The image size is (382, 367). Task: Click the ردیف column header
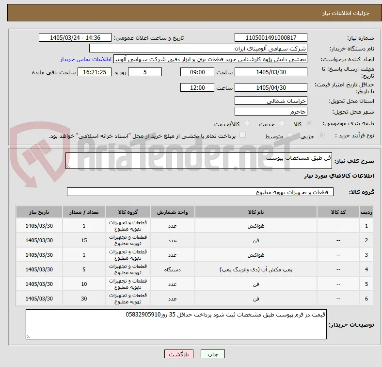click(366, 212)
